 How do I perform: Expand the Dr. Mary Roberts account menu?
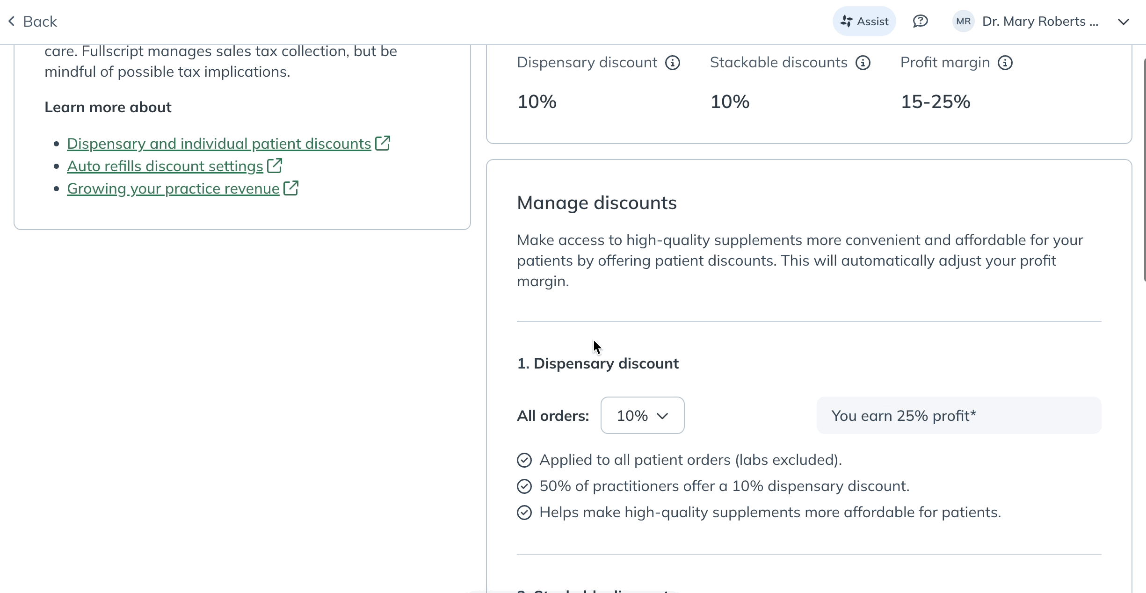point(1124,22)
